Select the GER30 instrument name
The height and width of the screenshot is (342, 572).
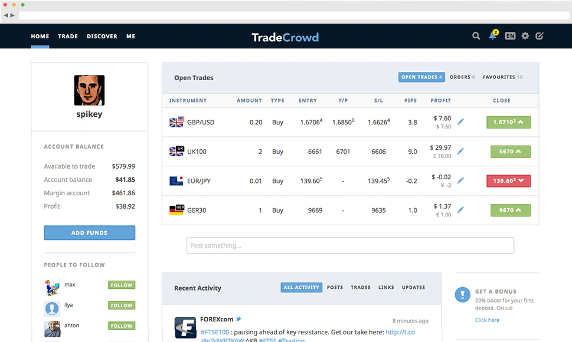[197, 210]
